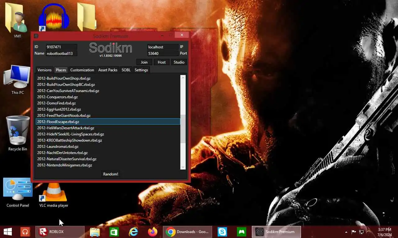This screenshot has height=238, width=398.
Task: Click the ID input field
Action: pyautogui.click(x=61, y=47)
